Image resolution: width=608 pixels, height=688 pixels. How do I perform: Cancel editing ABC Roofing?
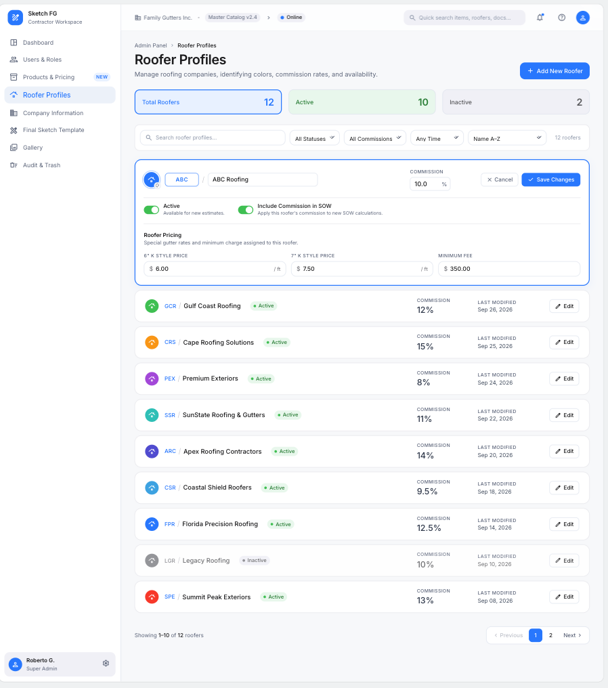click(500, 179)
